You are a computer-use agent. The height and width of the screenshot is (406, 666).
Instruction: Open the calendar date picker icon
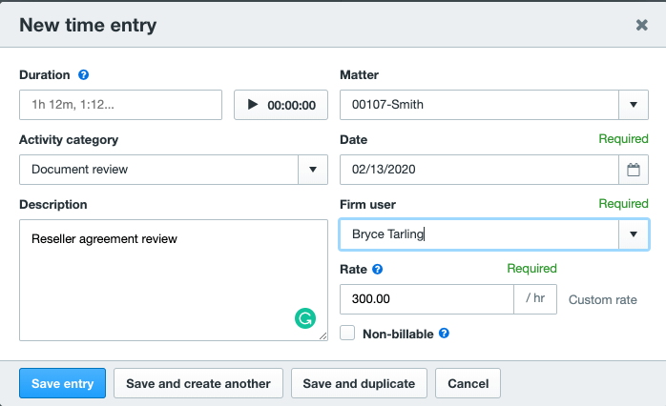point(634,170)
